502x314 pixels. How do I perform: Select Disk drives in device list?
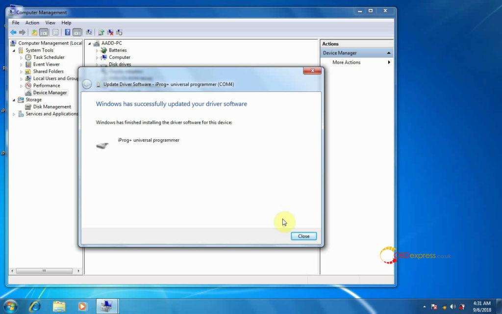[120, 64]
